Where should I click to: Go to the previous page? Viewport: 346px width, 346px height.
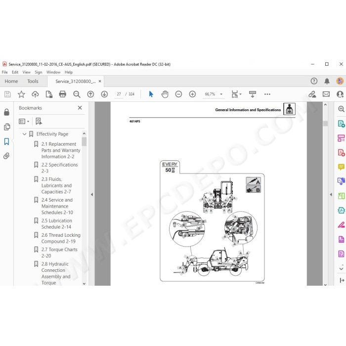(x=90, y=94)
